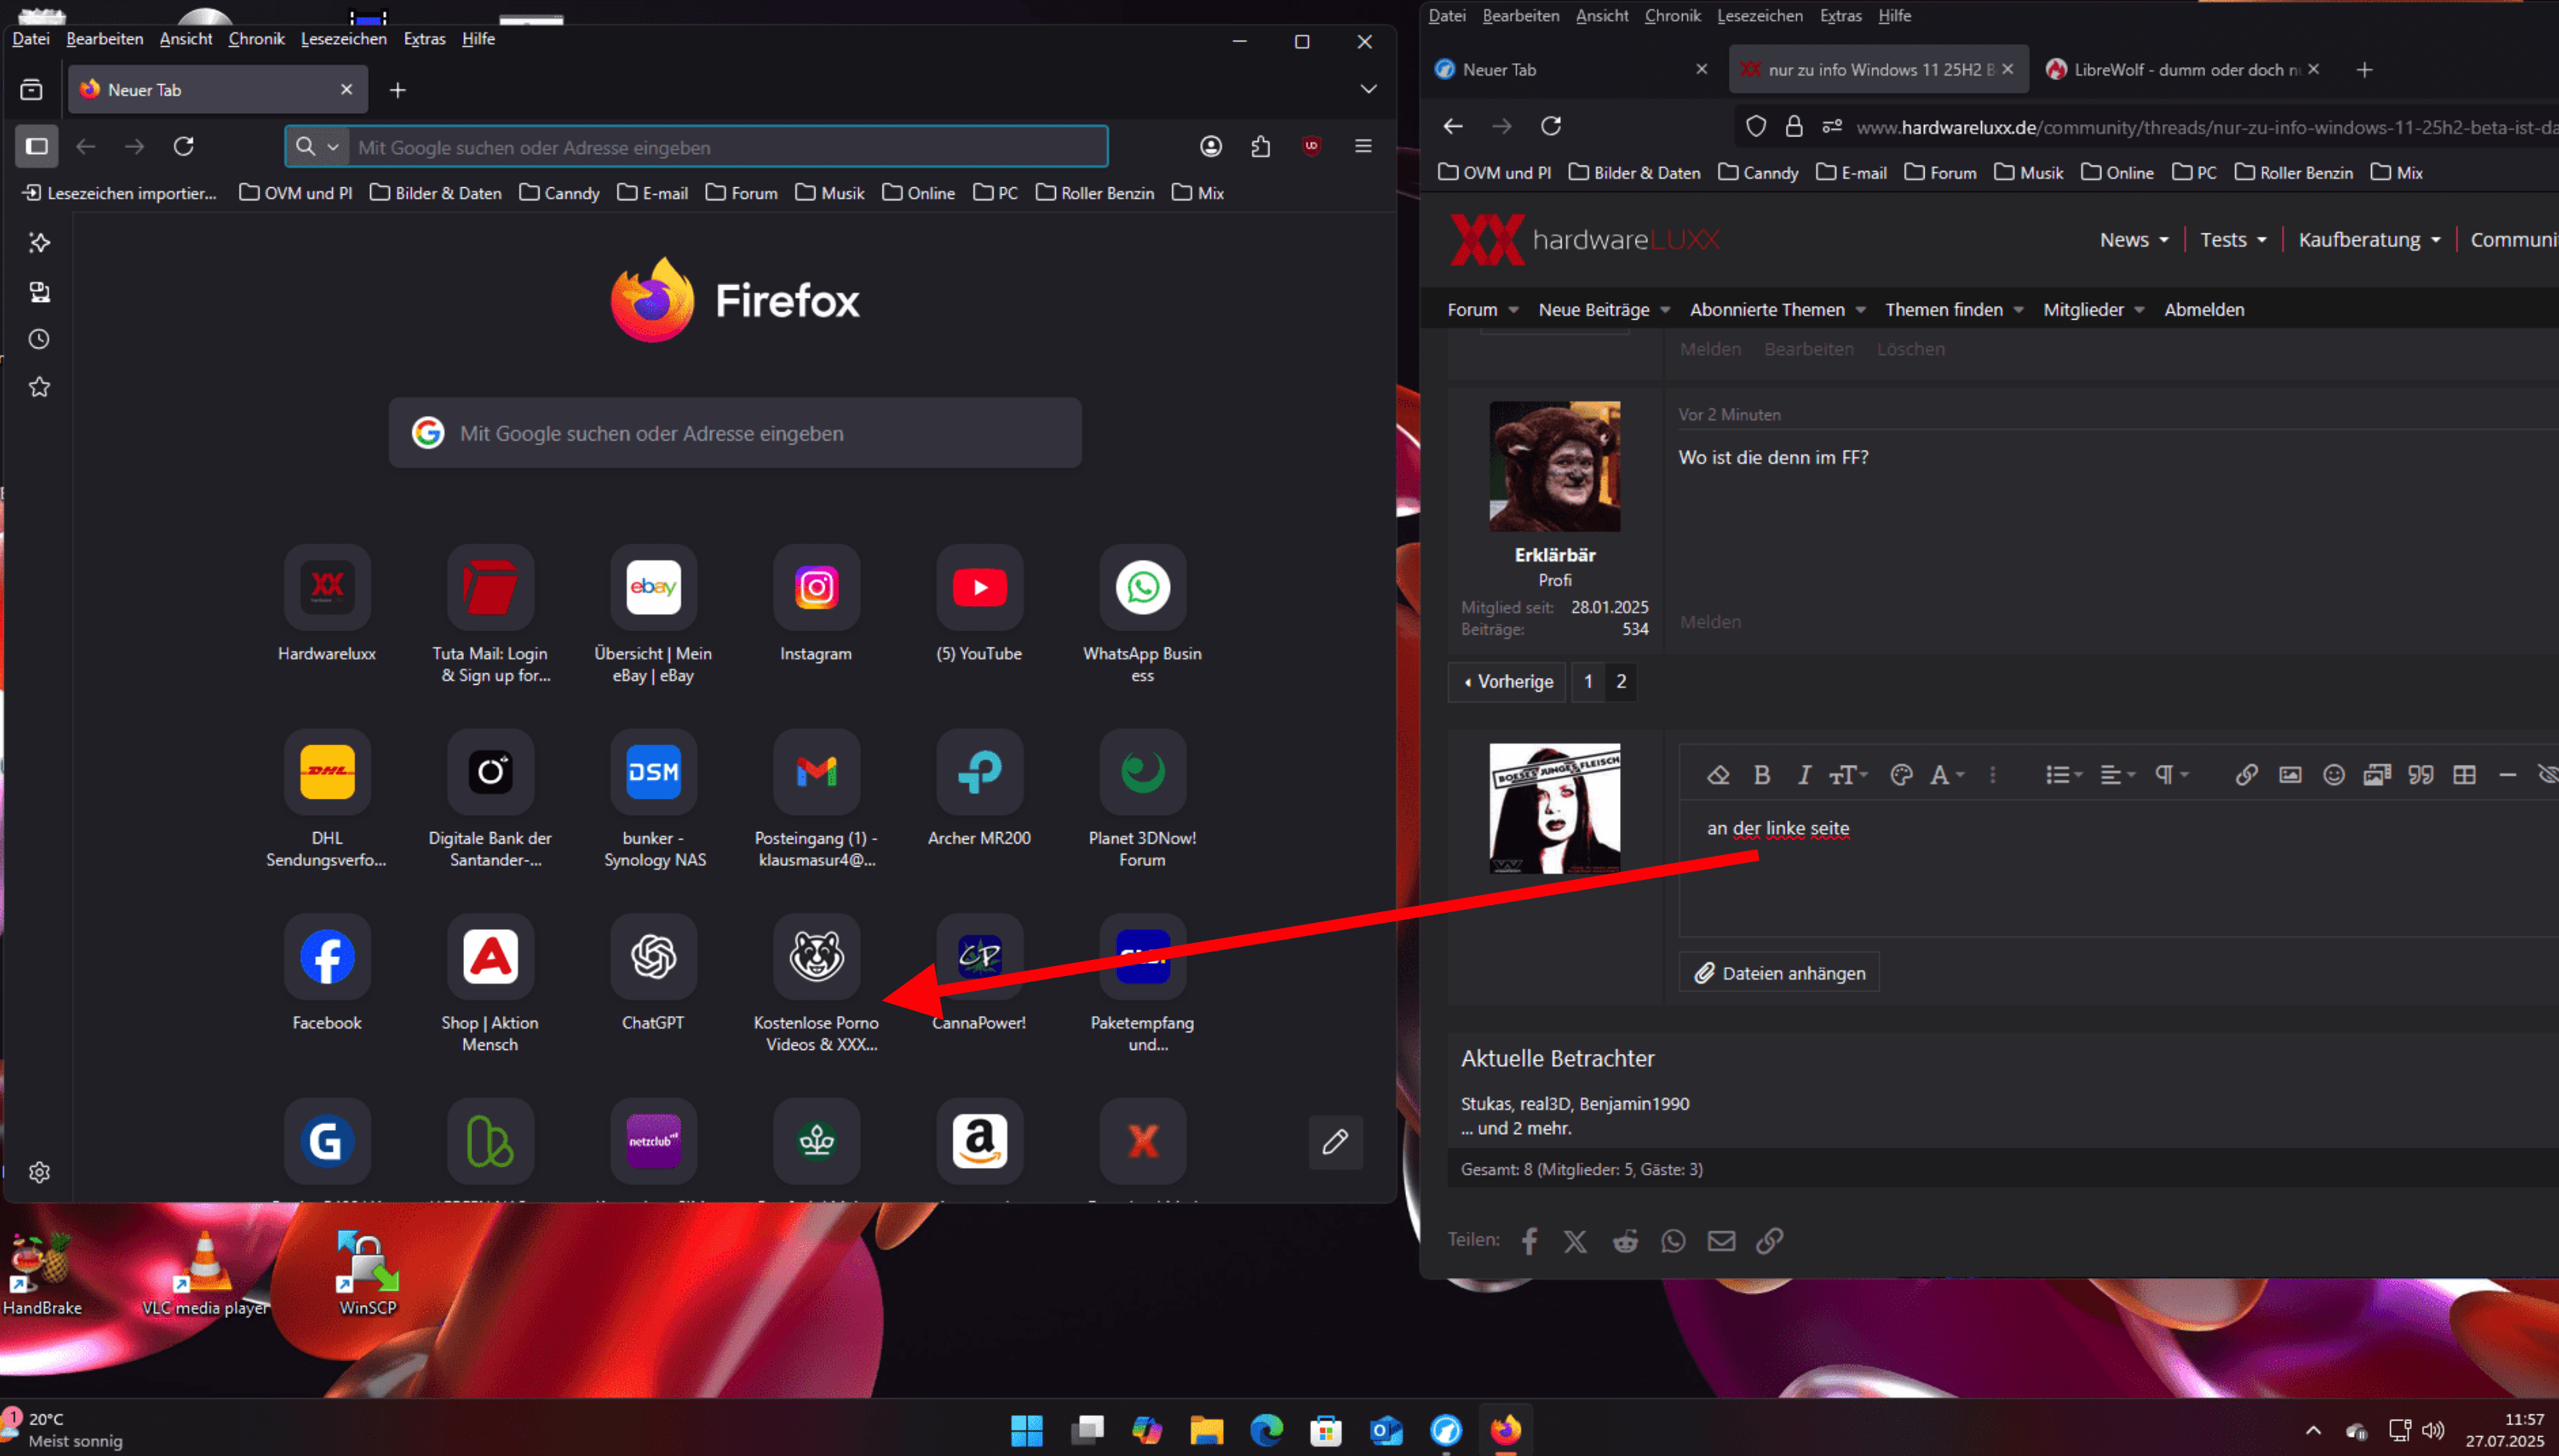Open the text color palette icon
This screenshot has height=1456, width=2559.
coord(1901,775)
